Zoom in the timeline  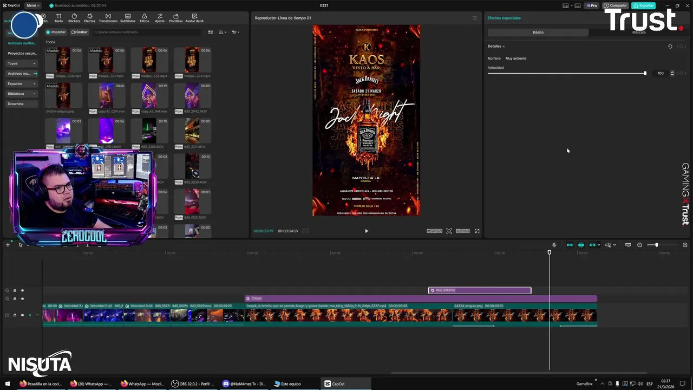pos(685,245)
